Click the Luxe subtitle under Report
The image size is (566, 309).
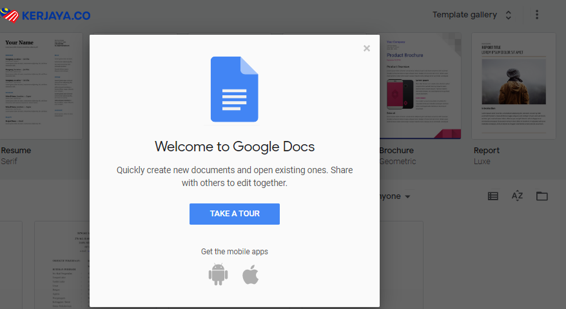(482, 162)
